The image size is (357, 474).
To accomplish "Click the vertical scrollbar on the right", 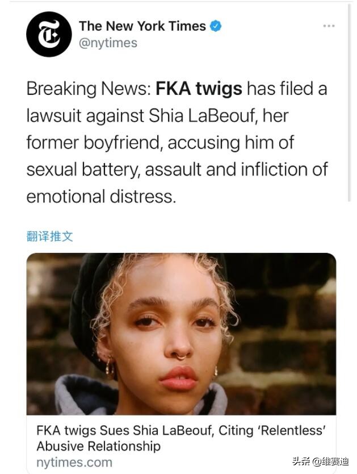I will click(350, 103).
